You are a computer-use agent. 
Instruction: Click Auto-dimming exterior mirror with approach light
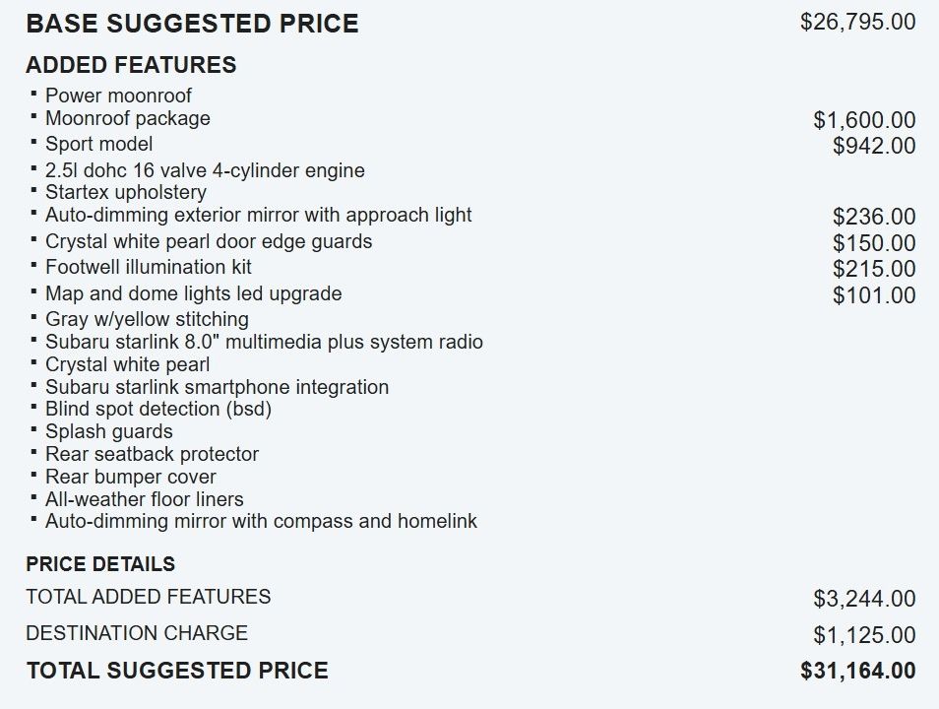(258, 215)
